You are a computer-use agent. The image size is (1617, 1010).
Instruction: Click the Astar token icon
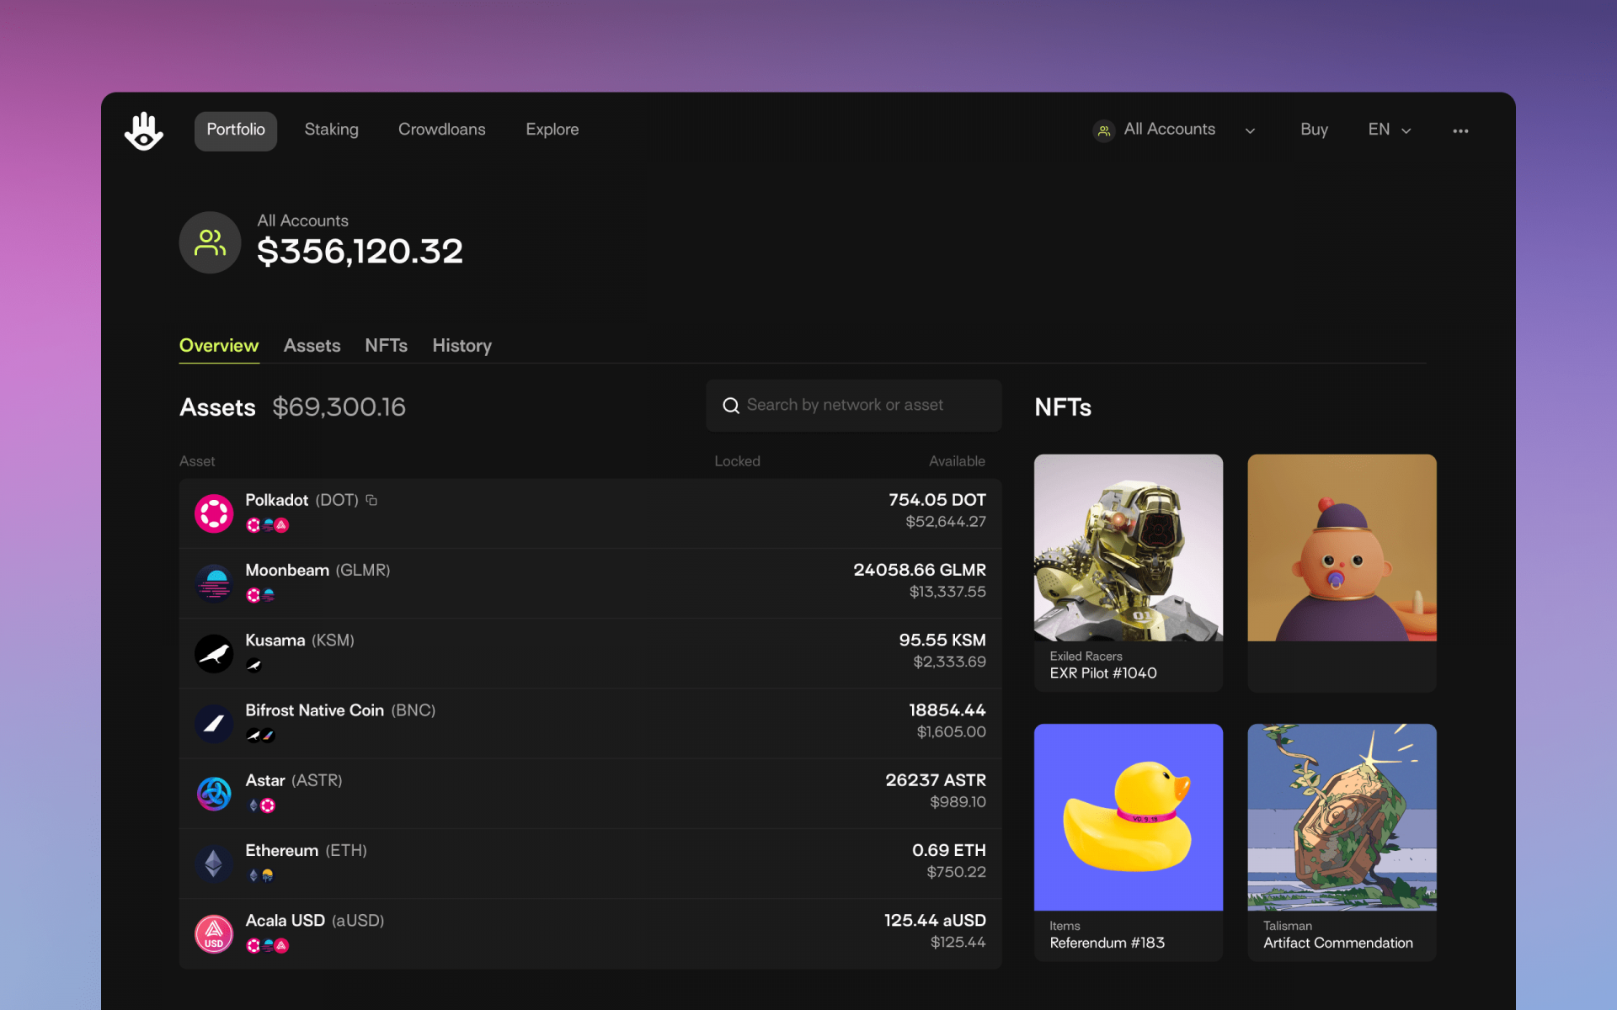click(214, 794)
